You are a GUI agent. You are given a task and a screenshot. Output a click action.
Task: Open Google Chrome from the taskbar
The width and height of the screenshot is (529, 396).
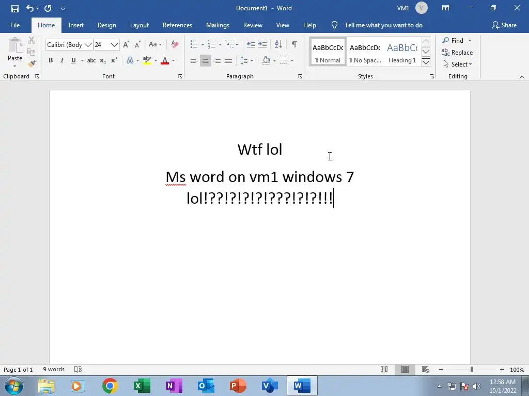pyautogui.click(x=110, y=386)
